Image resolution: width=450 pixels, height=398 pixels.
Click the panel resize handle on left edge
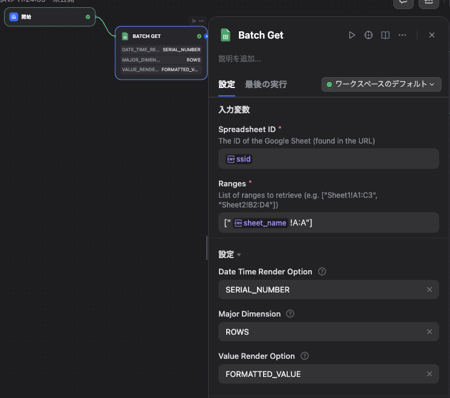[207, 248]
